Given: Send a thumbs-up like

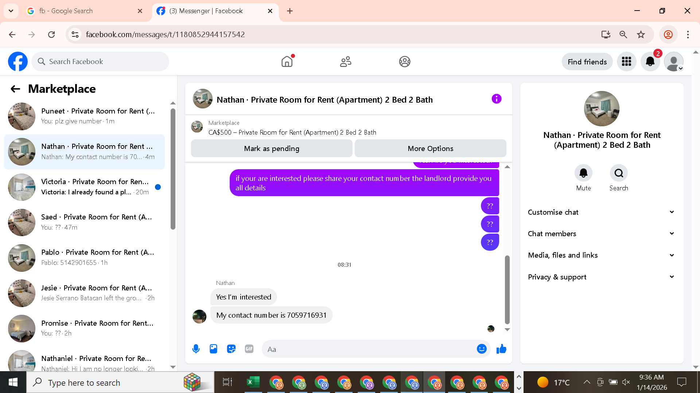Looking at the screenshot, I should 501,349.
